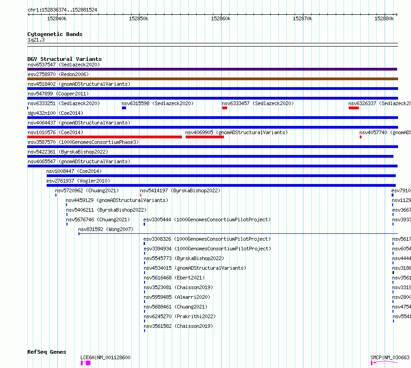Viewport: 411px width, 368px height.
Task: Click the ruler's left arrow end
Action: click(x=29, y=15)
